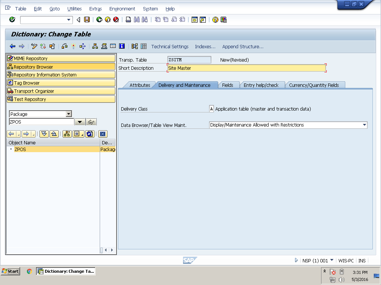381x285 pixels.
Task: Open the command field history dropdown
Action: click(x=69, y=20)
